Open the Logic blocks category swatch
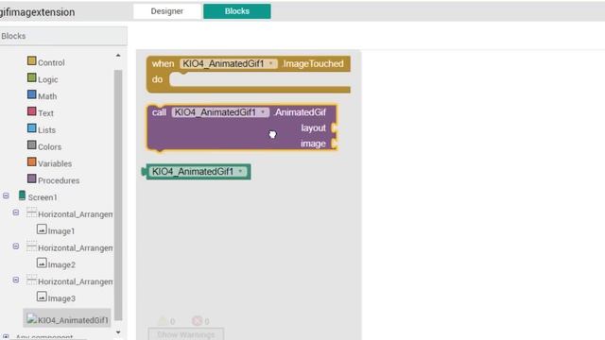605x340 pixels. coord(31,77)
